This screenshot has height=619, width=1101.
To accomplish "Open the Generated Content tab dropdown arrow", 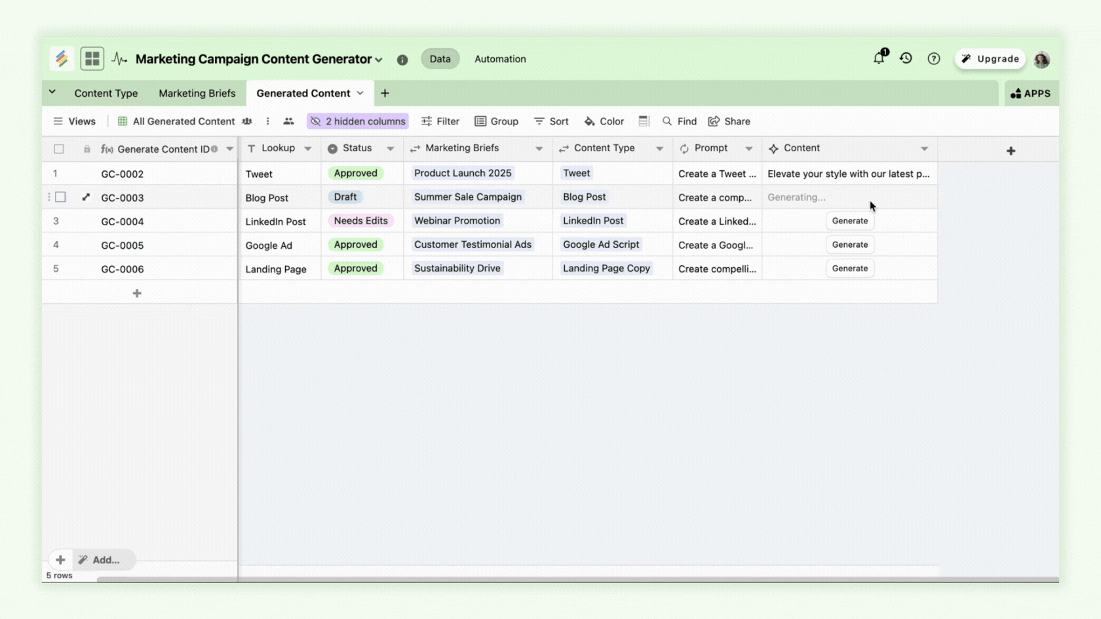I will pos(360,94).
